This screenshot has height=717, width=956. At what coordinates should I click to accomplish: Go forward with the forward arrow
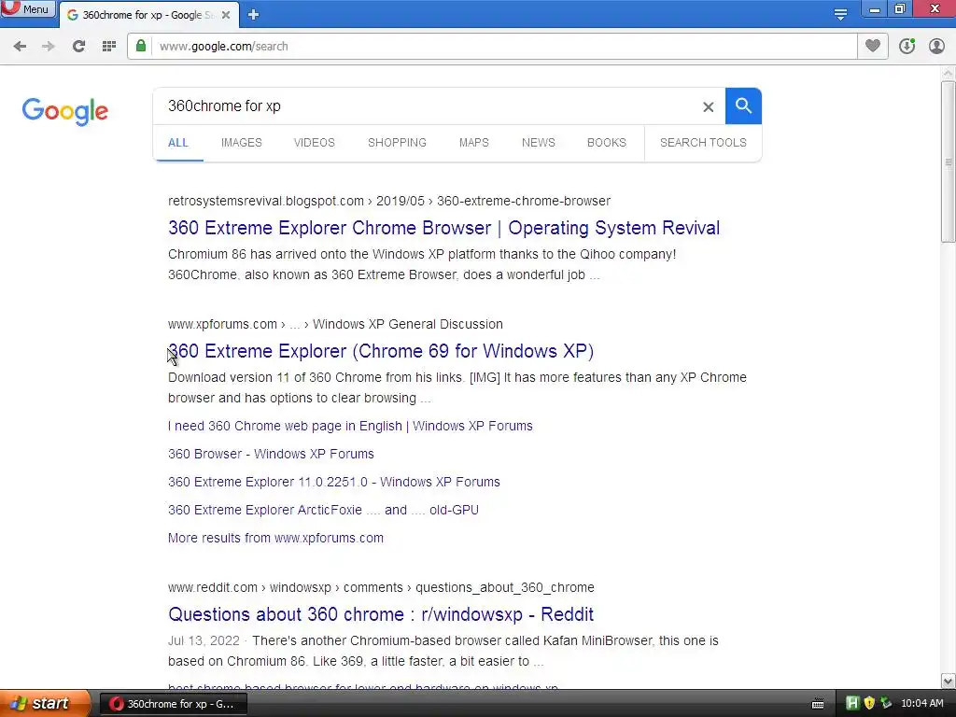[x=49, y=47]
